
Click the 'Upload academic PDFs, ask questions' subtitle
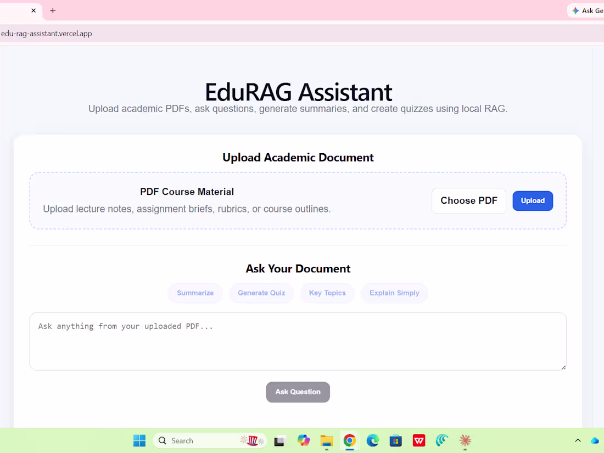tap(298, 109)
